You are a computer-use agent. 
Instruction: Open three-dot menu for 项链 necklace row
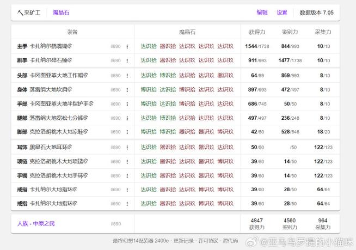(127, 162)
